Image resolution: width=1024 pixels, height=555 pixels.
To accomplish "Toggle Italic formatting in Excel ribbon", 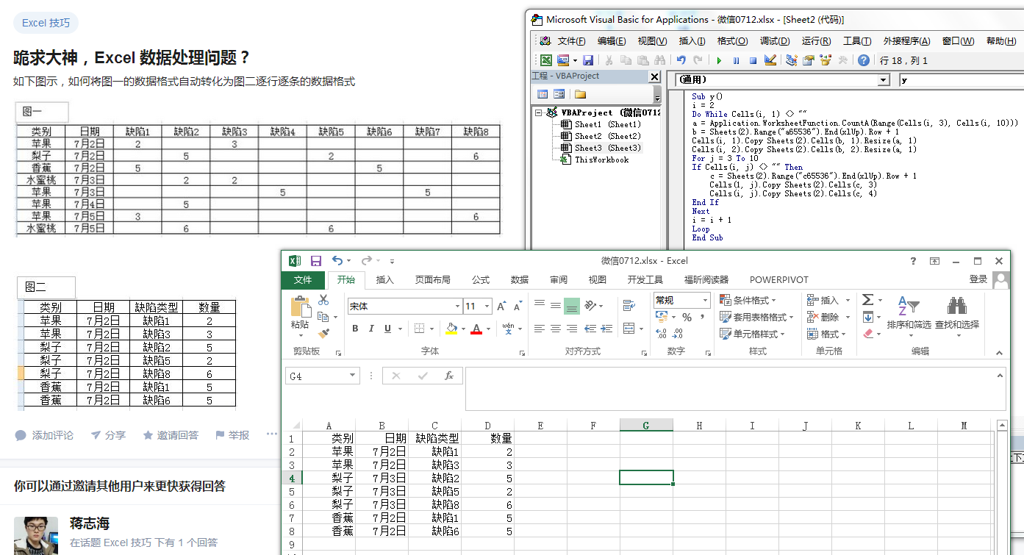I will pos(371,329).
